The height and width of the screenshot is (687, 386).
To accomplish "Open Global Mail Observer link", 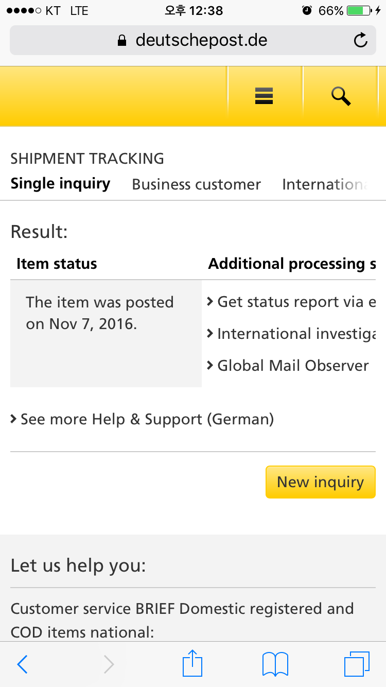I will click(x=292, y=366).
